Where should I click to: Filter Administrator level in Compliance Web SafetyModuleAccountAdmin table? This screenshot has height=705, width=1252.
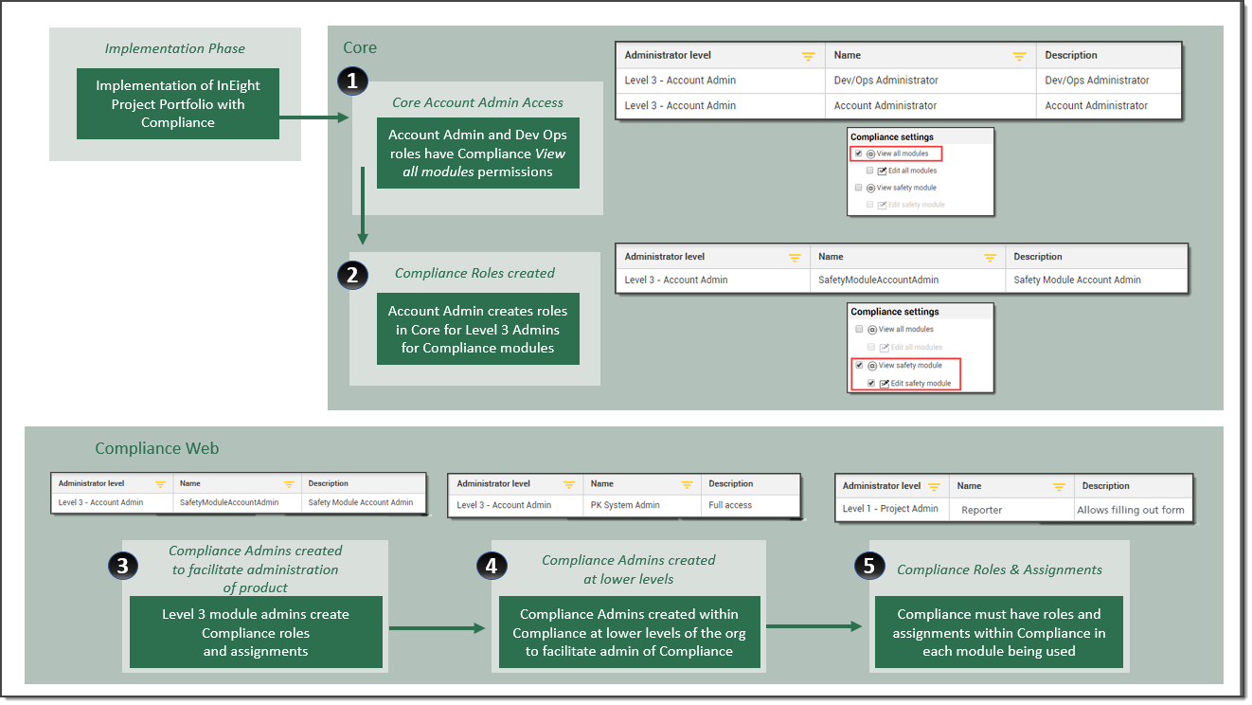[159, 484]
